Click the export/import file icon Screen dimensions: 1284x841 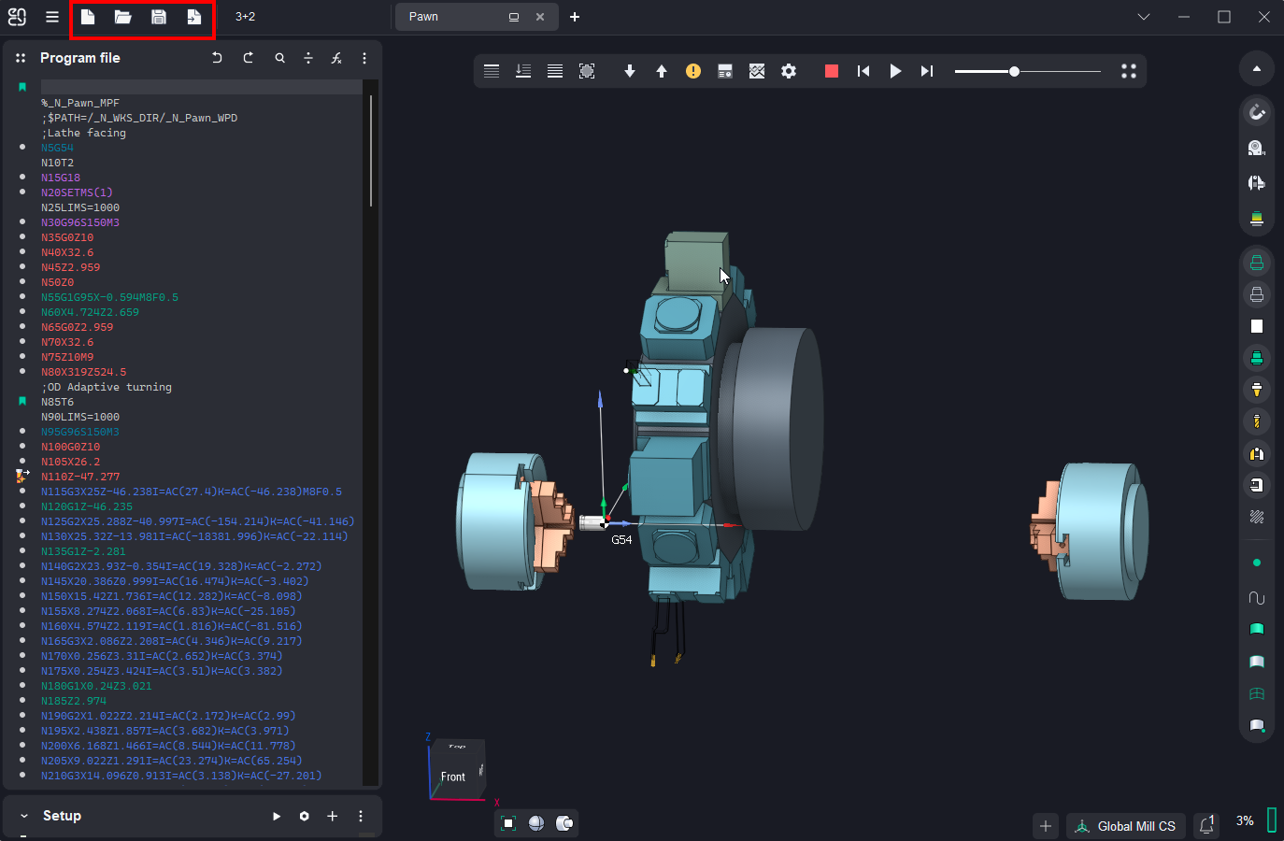point(193,17)
